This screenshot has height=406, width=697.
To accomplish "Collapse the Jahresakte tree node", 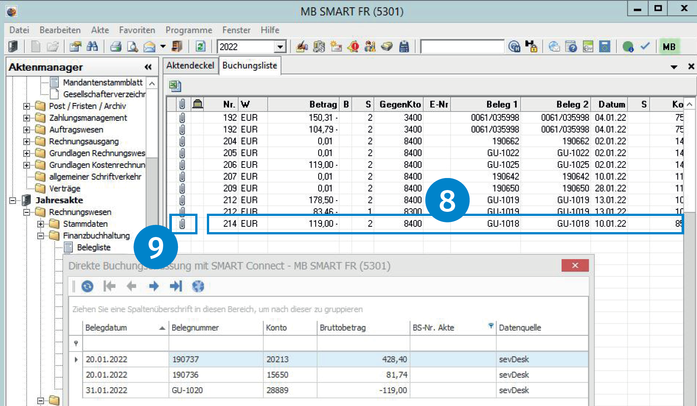I will (x=12, y=201).
